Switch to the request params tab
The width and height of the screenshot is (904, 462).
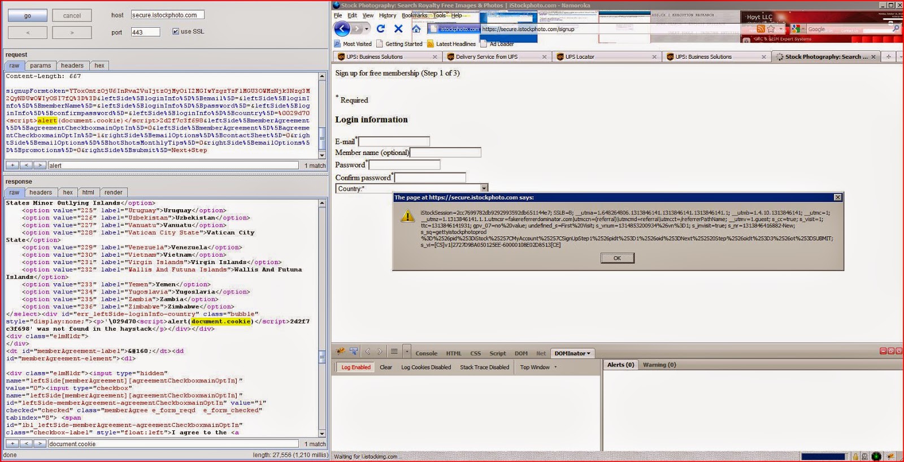[41, 66]
